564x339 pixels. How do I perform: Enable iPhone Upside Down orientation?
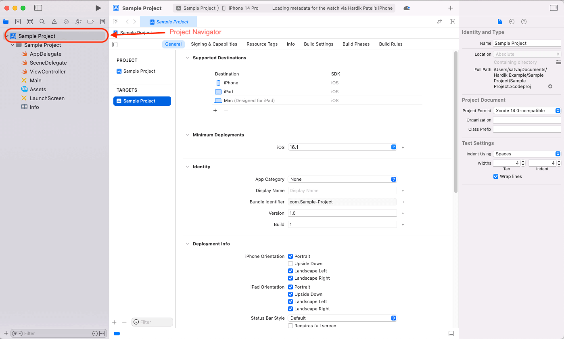pos(290,264)
